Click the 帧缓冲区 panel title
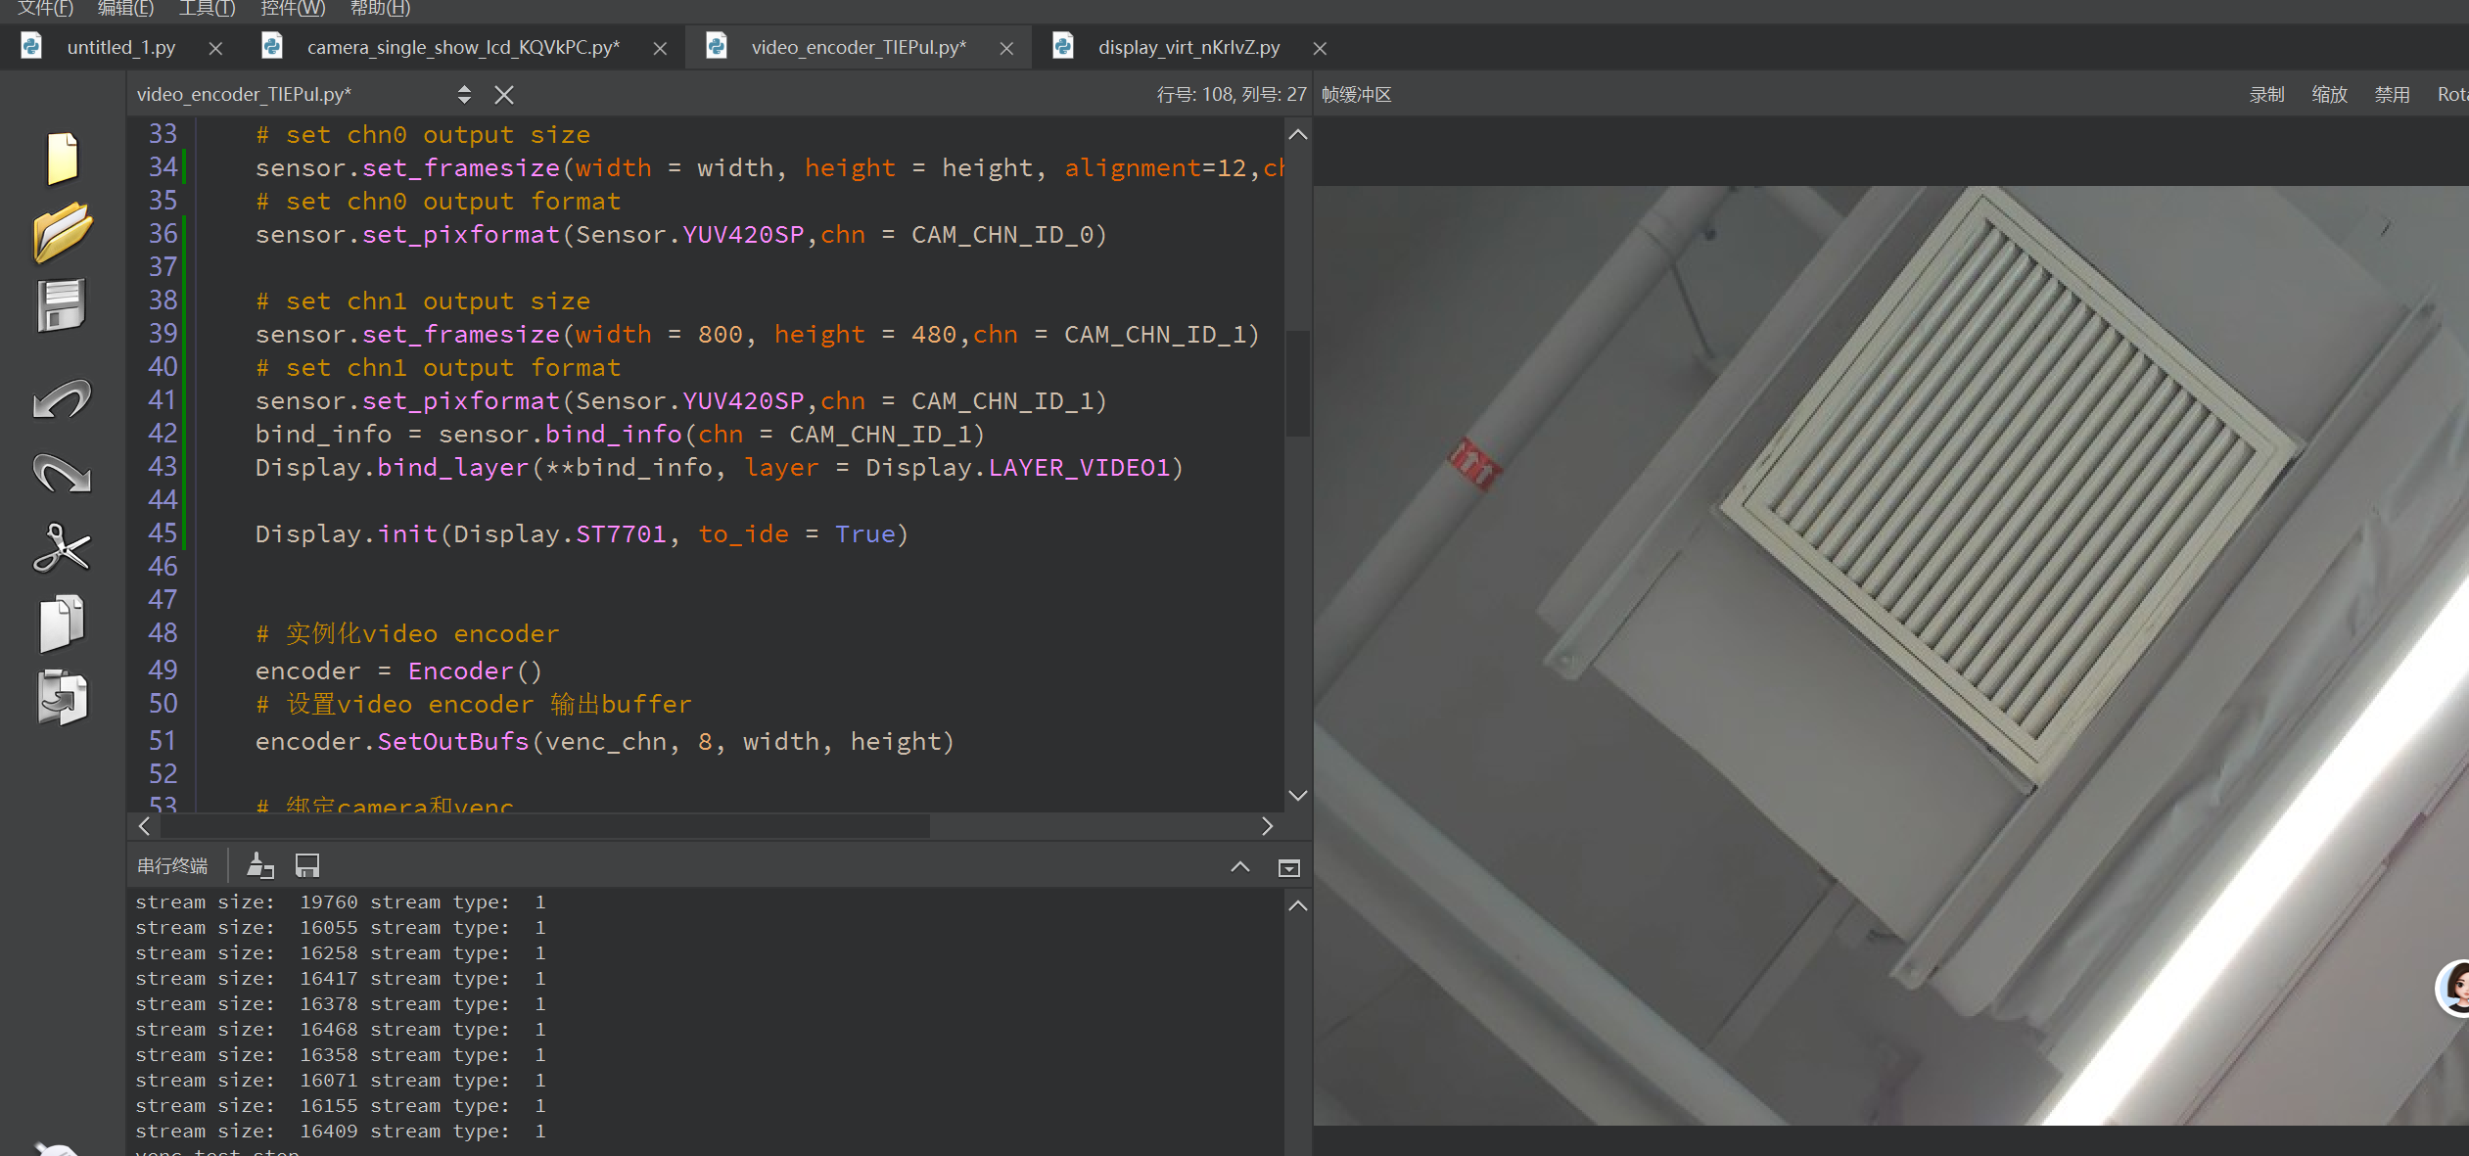The image size is (2469, 1156). [1356, 94]
